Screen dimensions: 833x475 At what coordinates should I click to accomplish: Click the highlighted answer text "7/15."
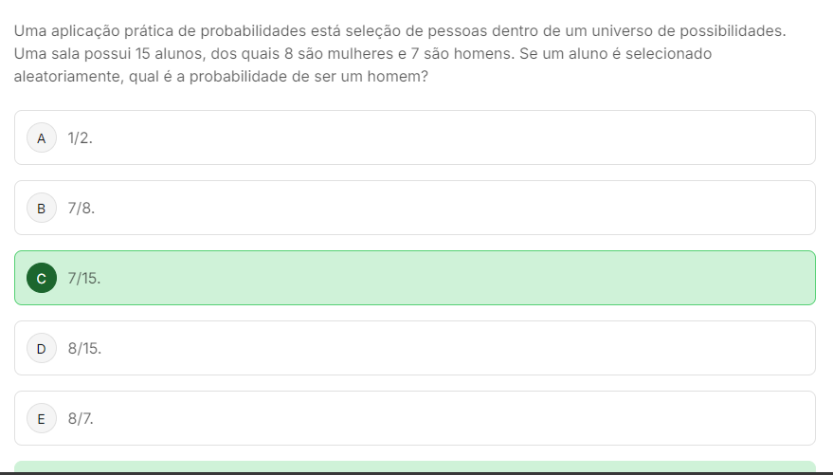point(84,278)
